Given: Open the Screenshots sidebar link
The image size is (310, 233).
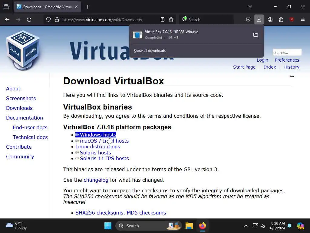Looking at the screenshot, I should click(x=21, y=98).
